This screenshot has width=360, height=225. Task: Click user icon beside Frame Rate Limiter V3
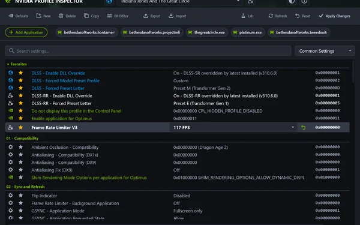click(x=11, y=127)
